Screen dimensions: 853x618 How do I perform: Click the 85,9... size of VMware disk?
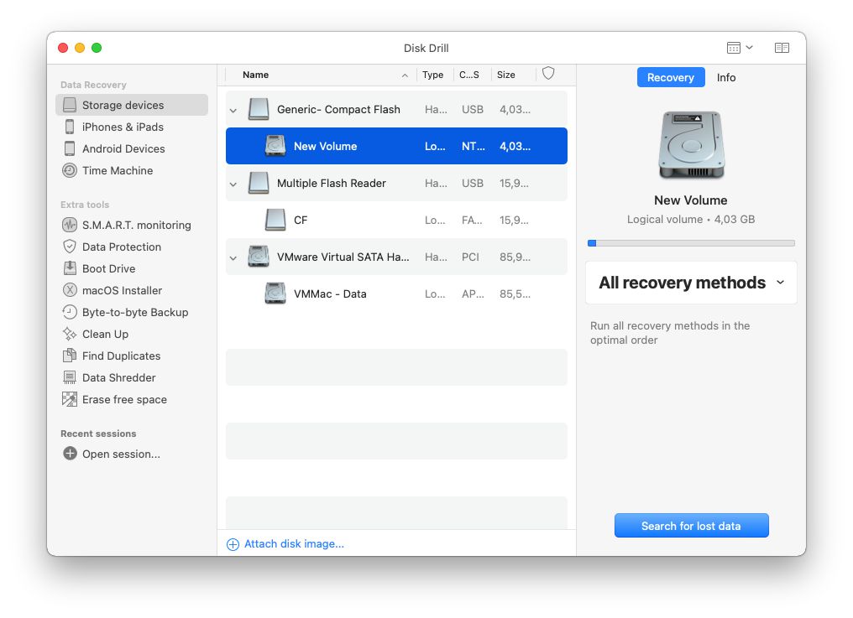pos(515,257)
